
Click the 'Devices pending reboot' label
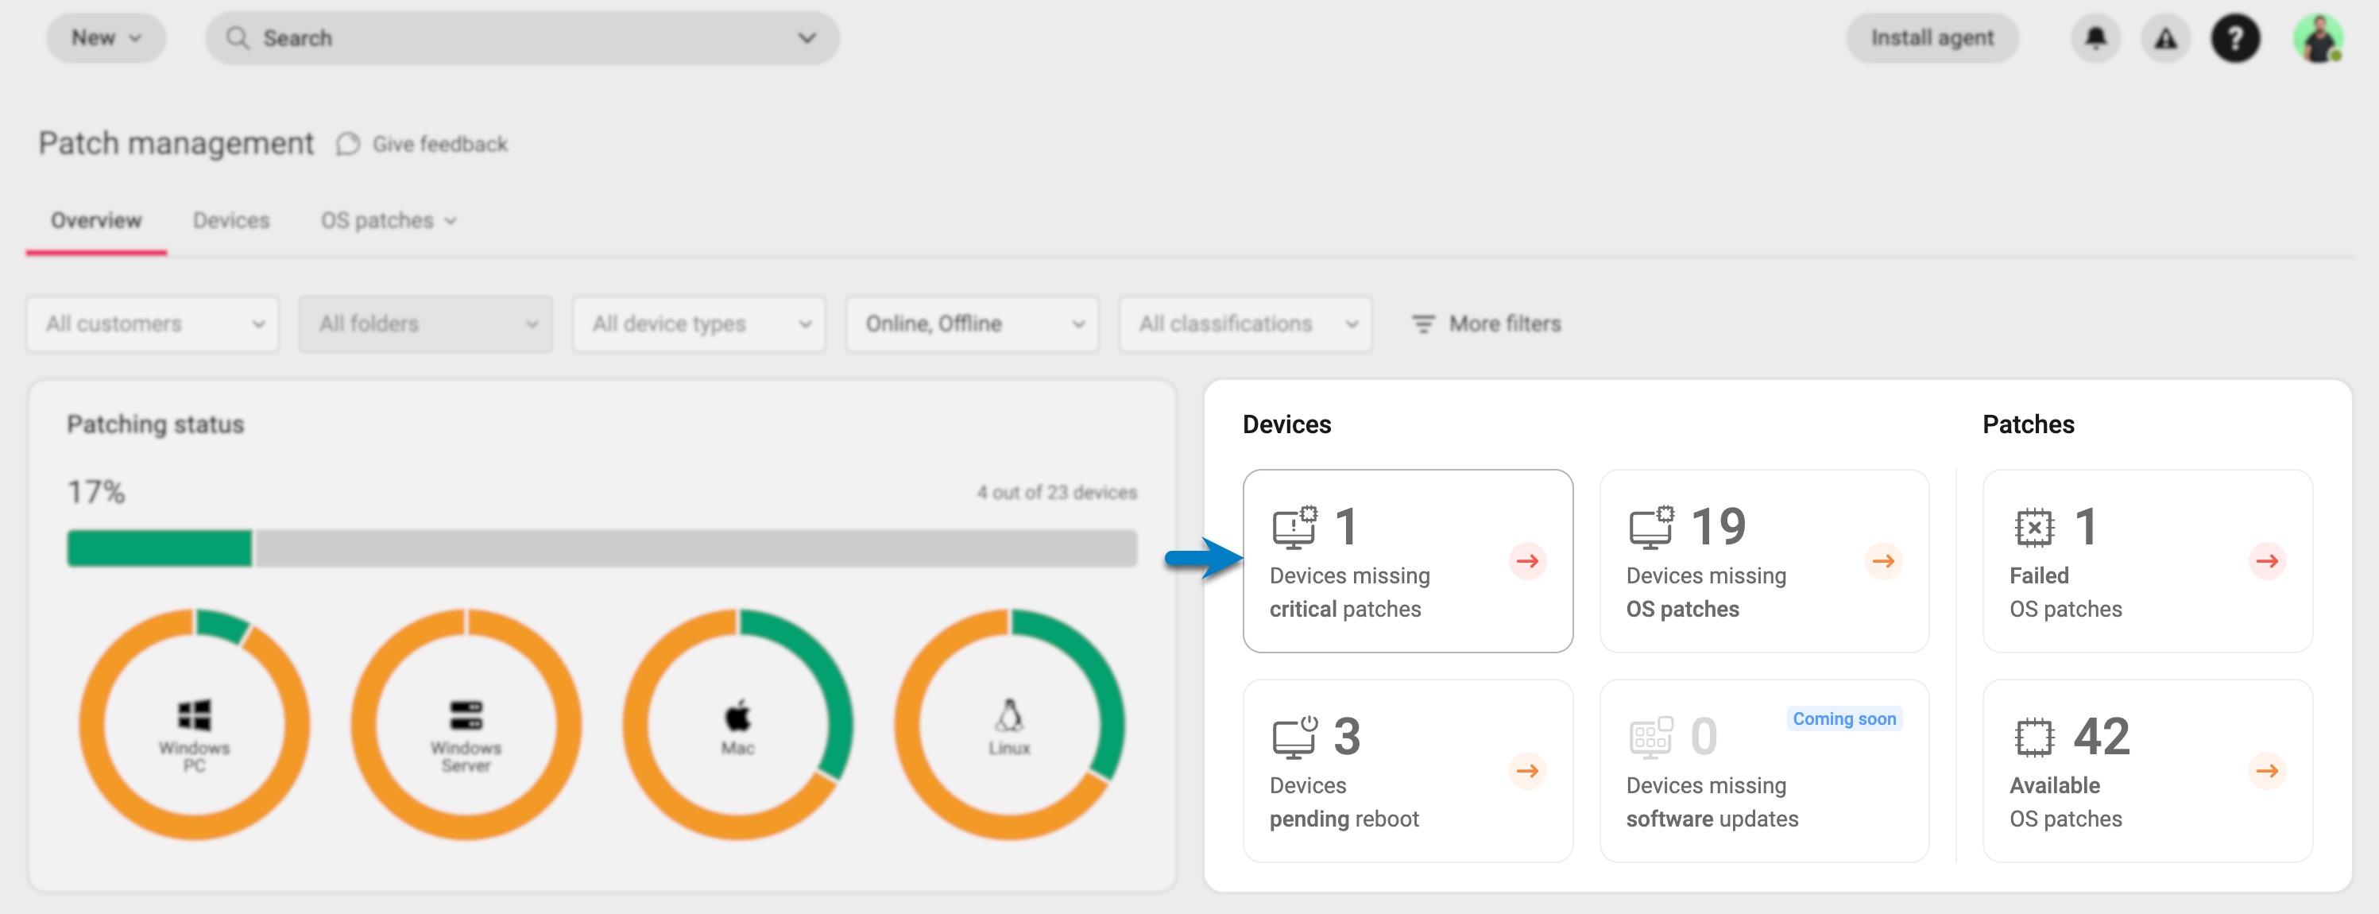[1344, 802]
